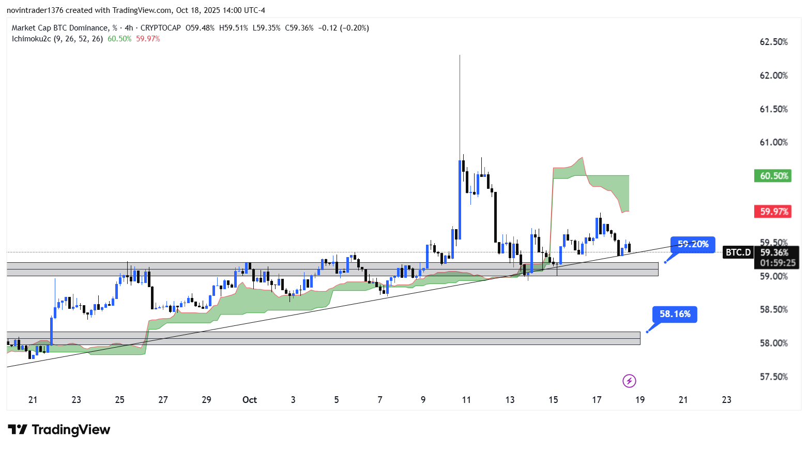Click the BTC.D symbol tag
Screen dimensions: 808x449
pyautogui.click(x=738, y=252)
